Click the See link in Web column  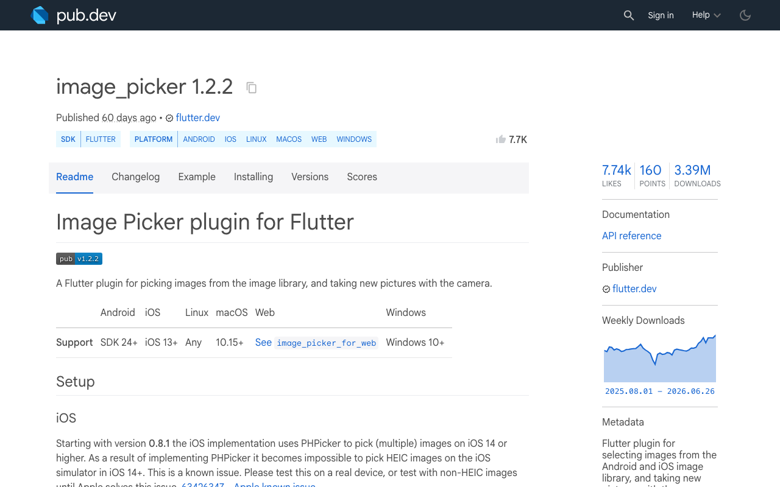click(263, 343)
